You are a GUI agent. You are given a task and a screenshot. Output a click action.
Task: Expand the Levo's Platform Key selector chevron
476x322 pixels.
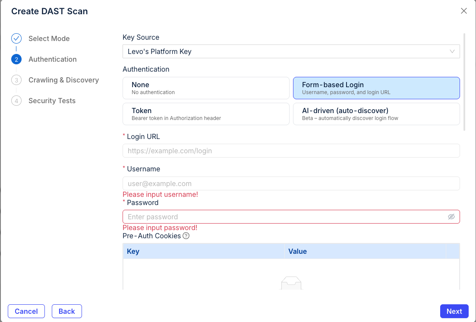(453, 51)
